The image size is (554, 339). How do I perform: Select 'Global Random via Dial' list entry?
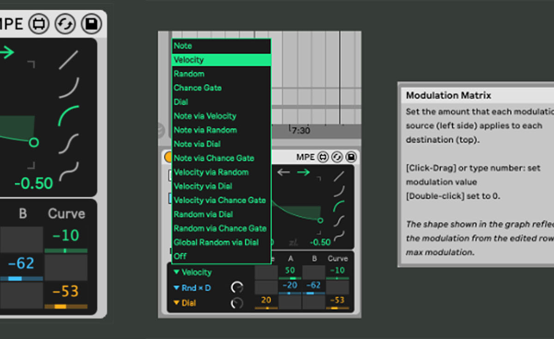coord(216,242)
